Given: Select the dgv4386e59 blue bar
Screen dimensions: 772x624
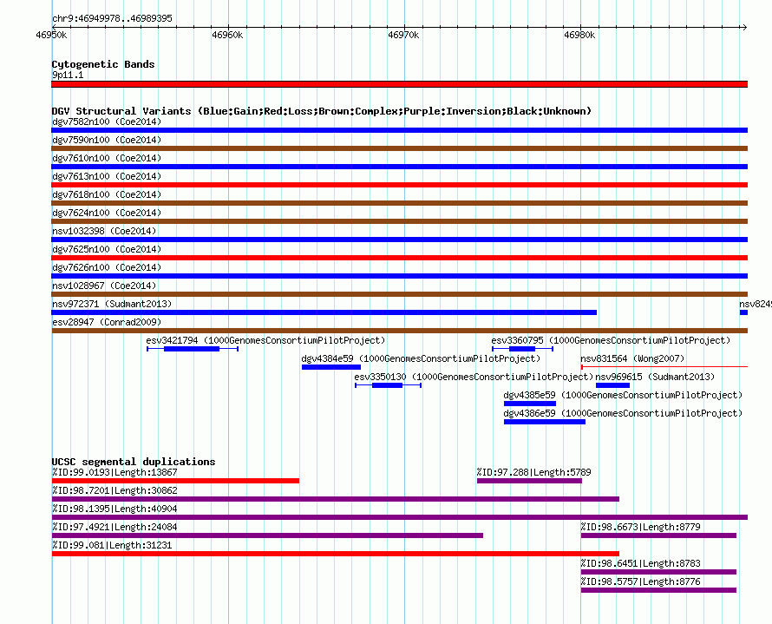Looking at the screenshot, I should (545, 422).
